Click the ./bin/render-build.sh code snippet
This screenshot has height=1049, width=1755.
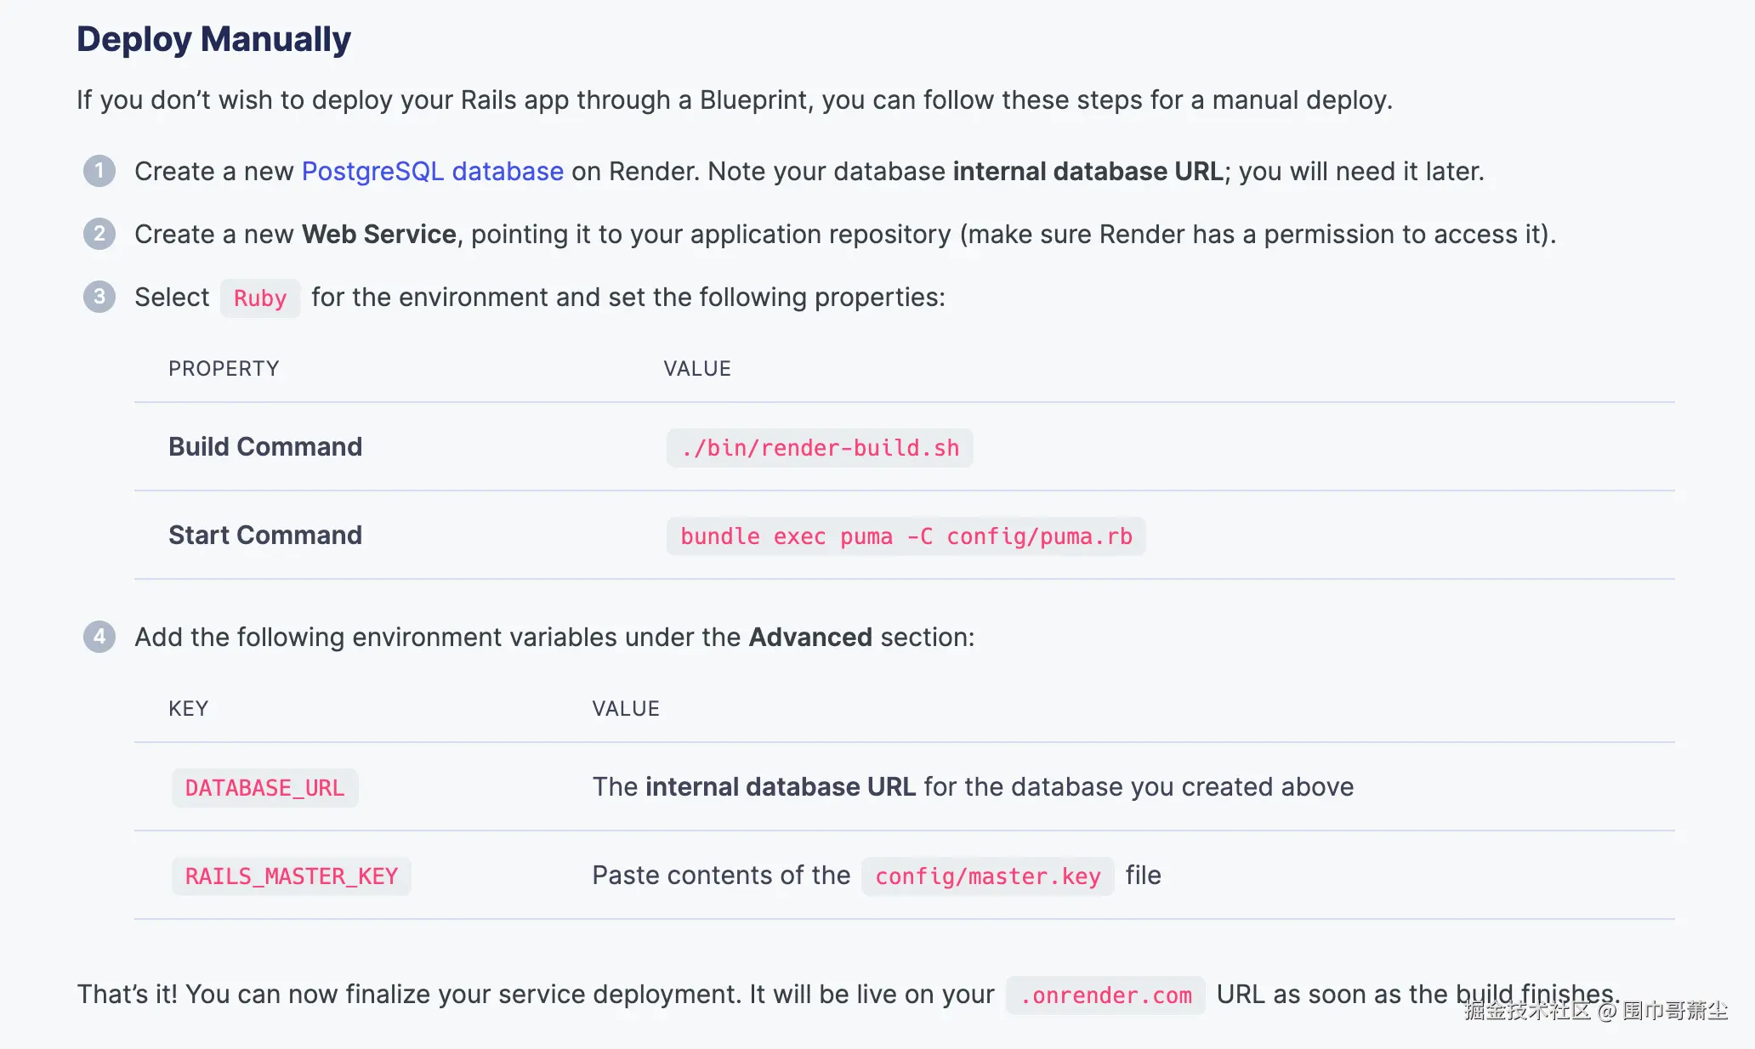point(820,448)
